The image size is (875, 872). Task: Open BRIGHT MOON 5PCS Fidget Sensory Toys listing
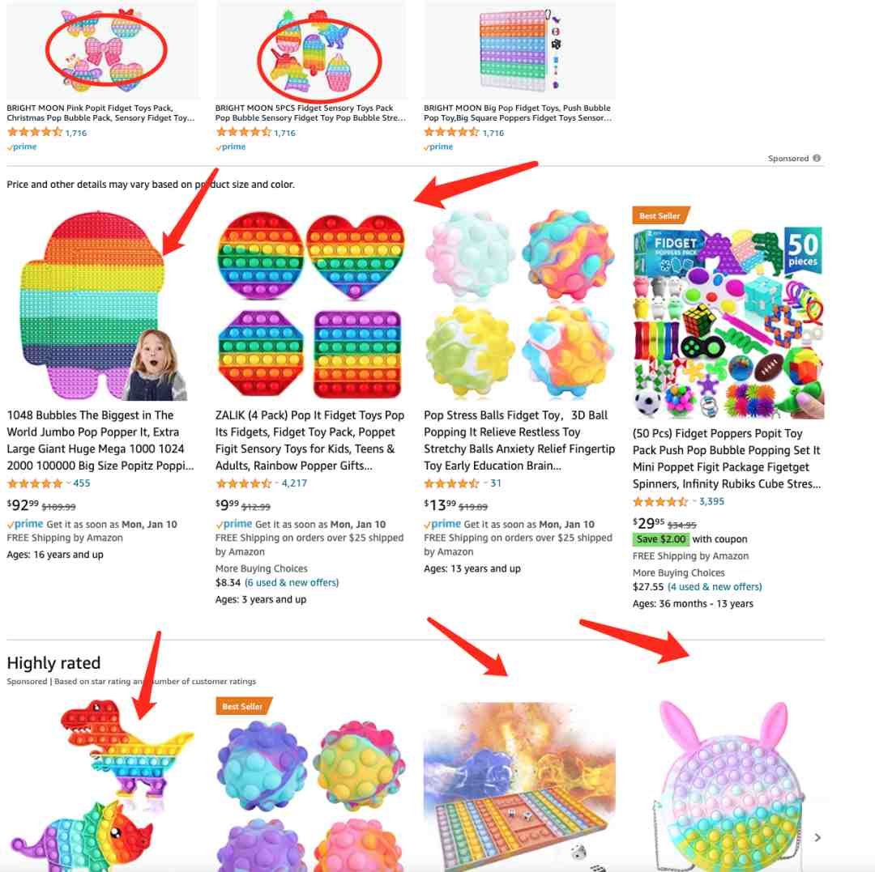[x=310, y=113]
